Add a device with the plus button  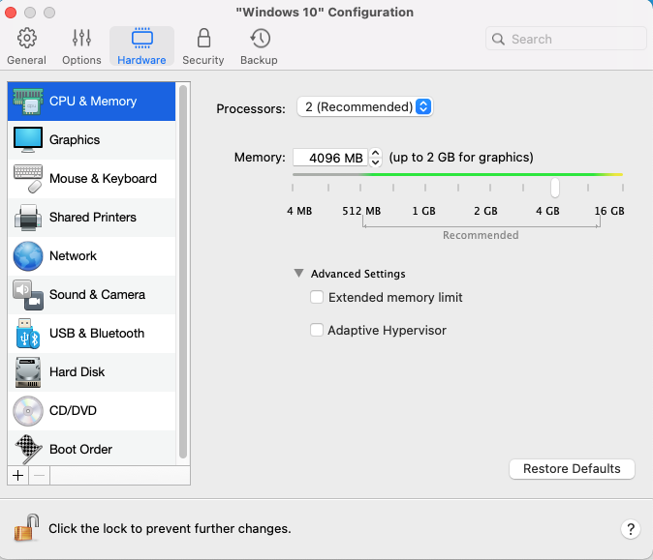coord(17,475)
